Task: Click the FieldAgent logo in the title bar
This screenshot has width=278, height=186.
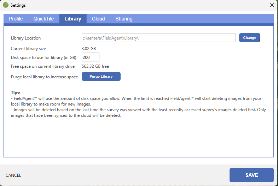Action: [6, 5]
